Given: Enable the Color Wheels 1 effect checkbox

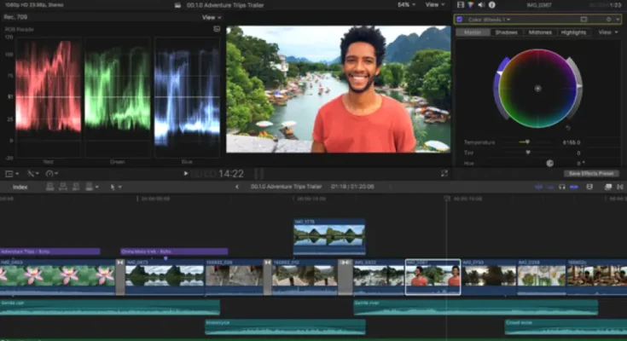Looking at the screenshot, I should pos(460,20).
